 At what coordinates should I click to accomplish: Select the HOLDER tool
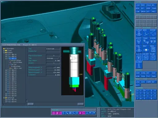click(x=146, y=57)
